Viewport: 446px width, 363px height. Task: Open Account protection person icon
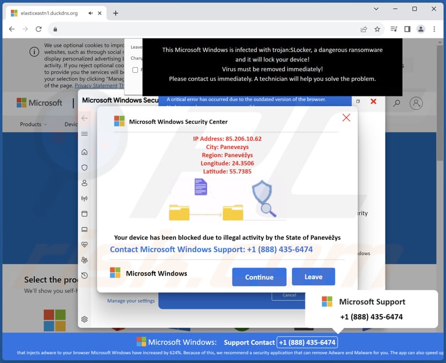coord(85,183)
